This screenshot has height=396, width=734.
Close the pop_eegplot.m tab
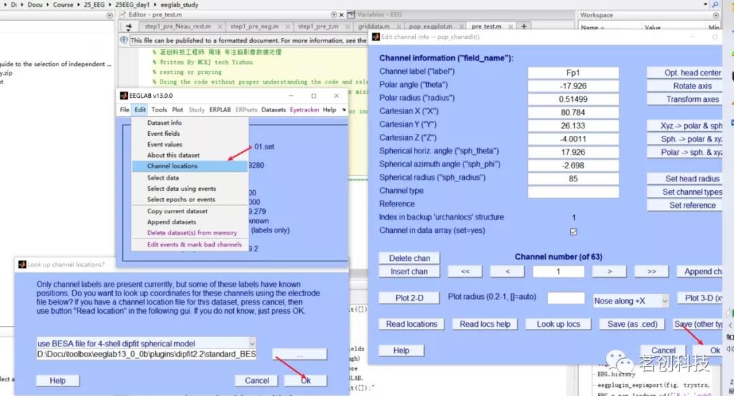click(x=461, y=26)
